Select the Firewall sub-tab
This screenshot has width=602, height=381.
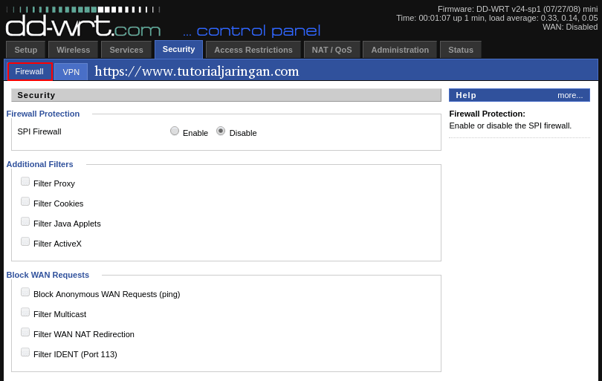(x=30, y=72)
